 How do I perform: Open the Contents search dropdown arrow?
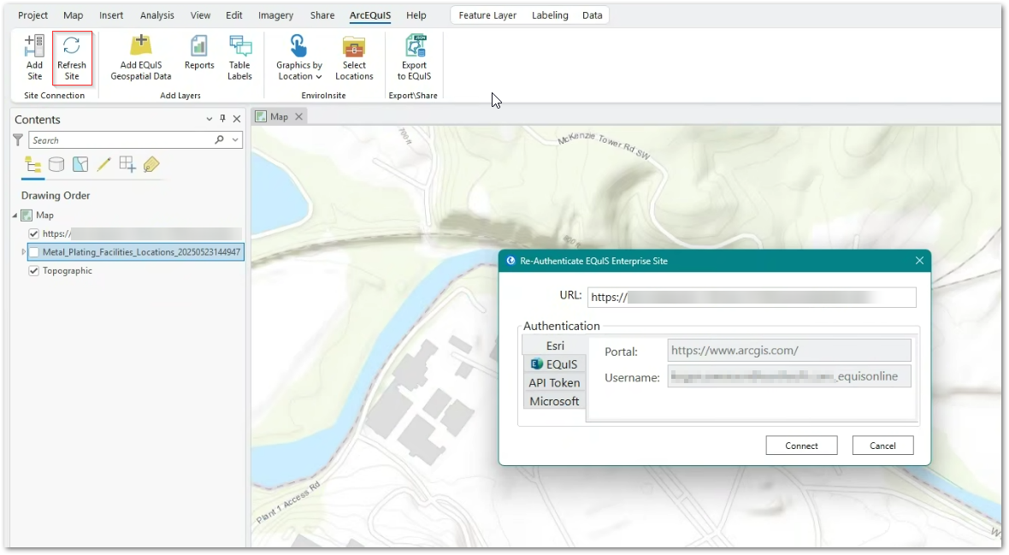pyautogui.click(x=235, y=140)
